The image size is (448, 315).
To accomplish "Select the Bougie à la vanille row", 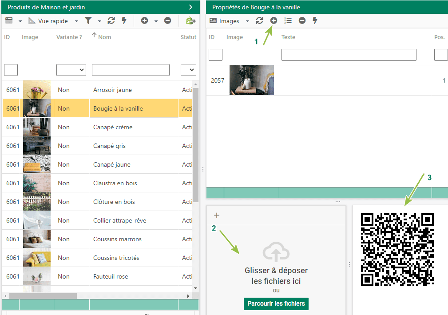I will tap(97, 108).
